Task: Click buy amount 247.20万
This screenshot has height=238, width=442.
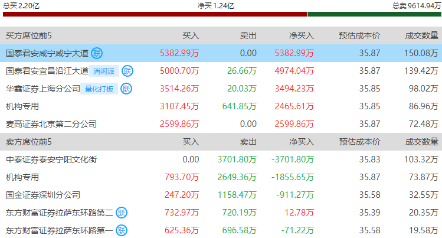Action: coord(182,195)
